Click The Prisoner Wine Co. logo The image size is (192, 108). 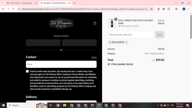point(61,23)
